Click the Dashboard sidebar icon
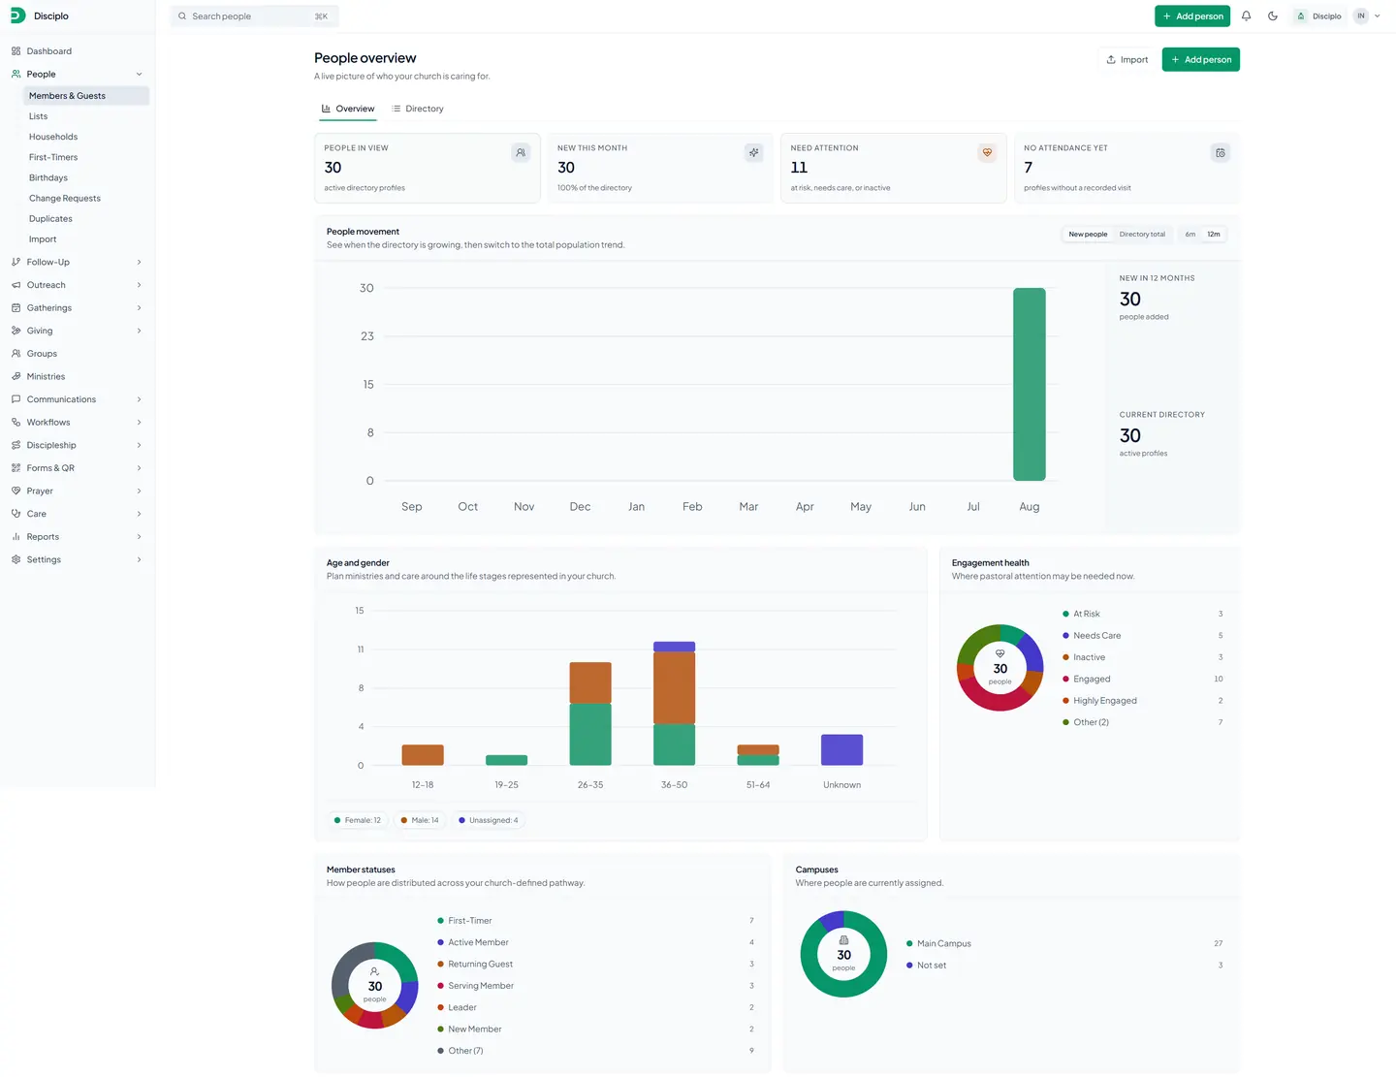Viewport: 1396px width, 1077px height. tap(16, 51)
